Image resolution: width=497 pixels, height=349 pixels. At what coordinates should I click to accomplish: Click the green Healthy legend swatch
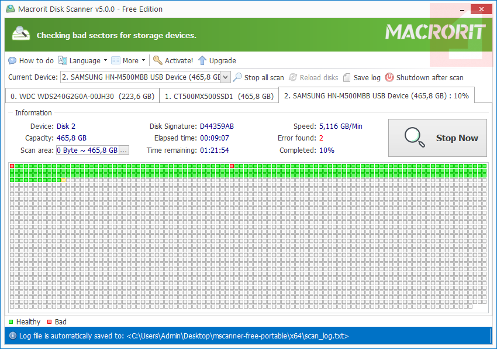(x=11, y=321)
